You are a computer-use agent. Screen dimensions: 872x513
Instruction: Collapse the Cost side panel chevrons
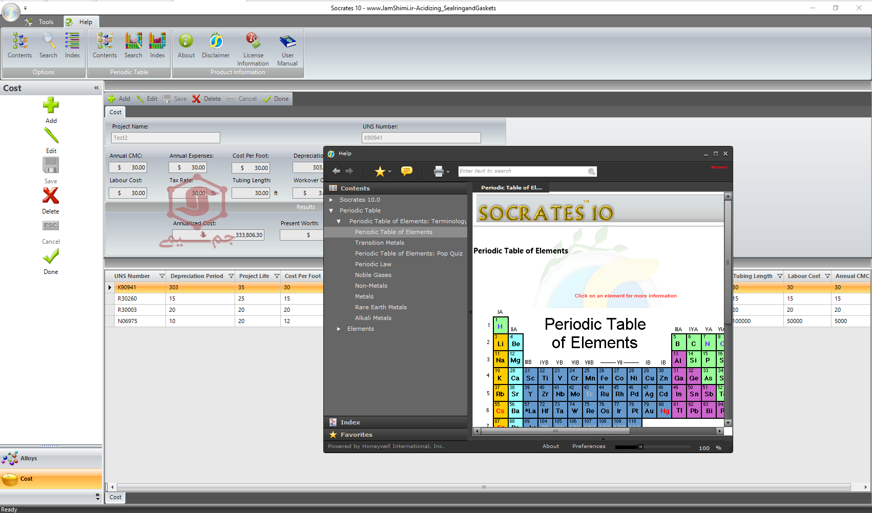pyautogui.click(x=96, y=88)
